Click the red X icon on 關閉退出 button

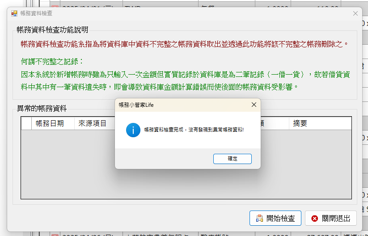(x=314, y=219)
